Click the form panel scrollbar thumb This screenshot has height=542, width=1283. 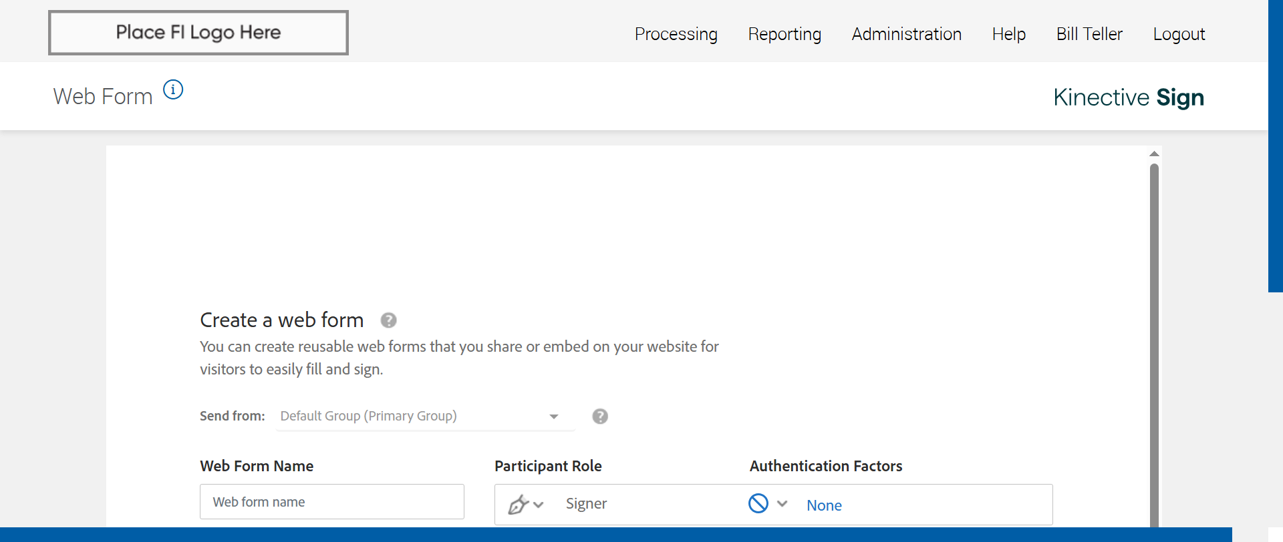coord(1154,345)
